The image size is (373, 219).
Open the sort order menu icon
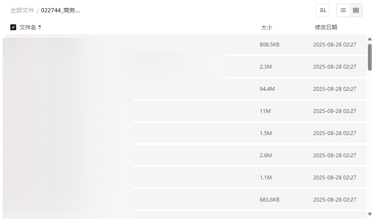(323, 10)
